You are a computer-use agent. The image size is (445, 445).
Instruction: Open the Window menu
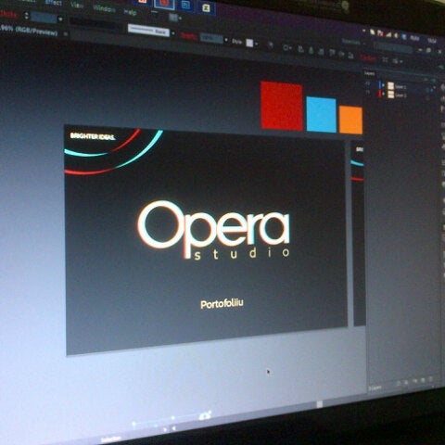pos(104,8)
